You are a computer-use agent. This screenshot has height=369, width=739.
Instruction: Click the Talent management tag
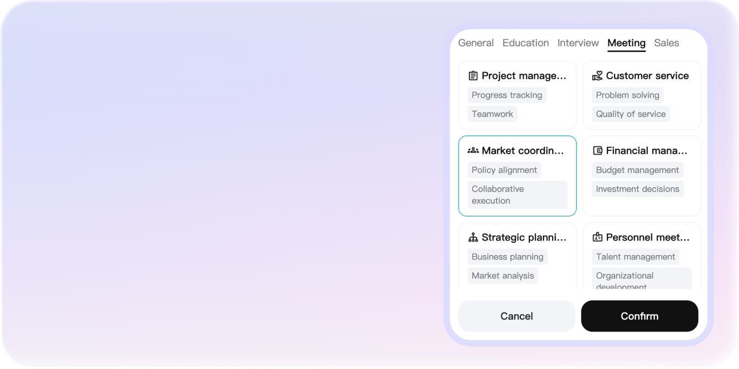tap(635, 256)
